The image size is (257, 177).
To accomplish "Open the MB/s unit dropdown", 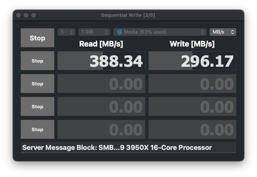I will click(x=223, y=32).
